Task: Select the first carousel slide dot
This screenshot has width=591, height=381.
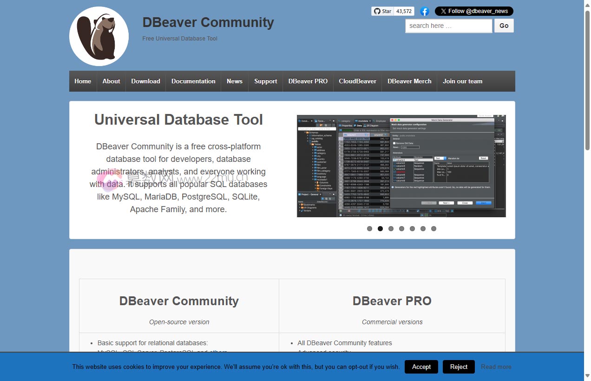Action: pyautogui.click(x=369, y=228)
